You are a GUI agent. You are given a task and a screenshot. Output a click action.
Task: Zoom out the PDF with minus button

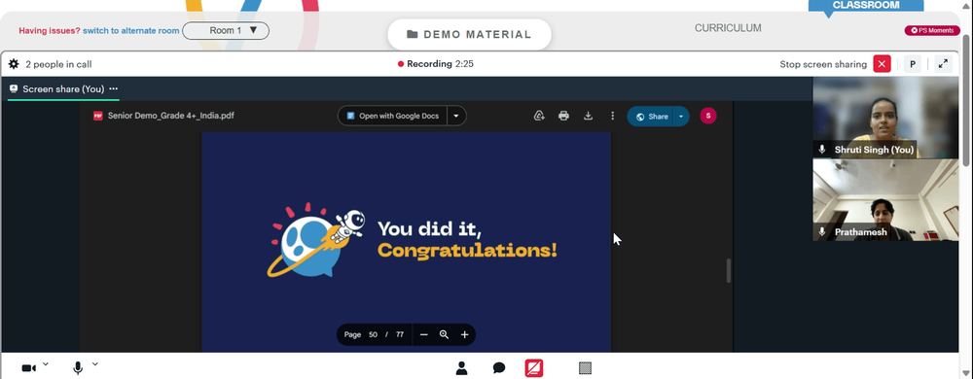pyautogui.click(x=424, y=334)
